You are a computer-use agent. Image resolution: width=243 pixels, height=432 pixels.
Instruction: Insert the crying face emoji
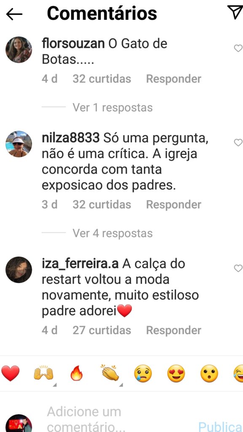pos(143,374)
